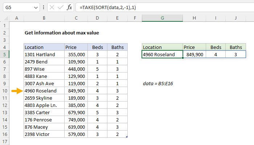Click the Select All corner triangle
This screenshot has width=254, height=145.
6,18
